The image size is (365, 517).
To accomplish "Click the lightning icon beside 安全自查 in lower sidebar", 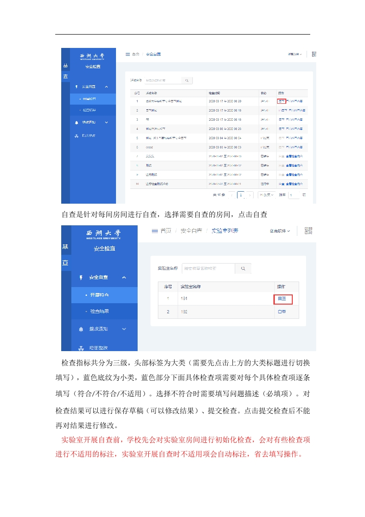I will (x=81, y=277).
